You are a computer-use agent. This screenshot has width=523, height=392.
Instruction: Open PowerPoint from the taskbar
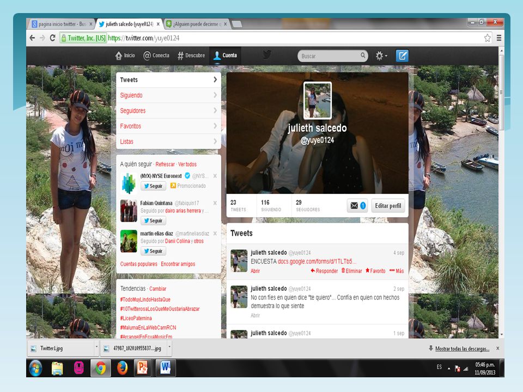[x=142, y=369]
